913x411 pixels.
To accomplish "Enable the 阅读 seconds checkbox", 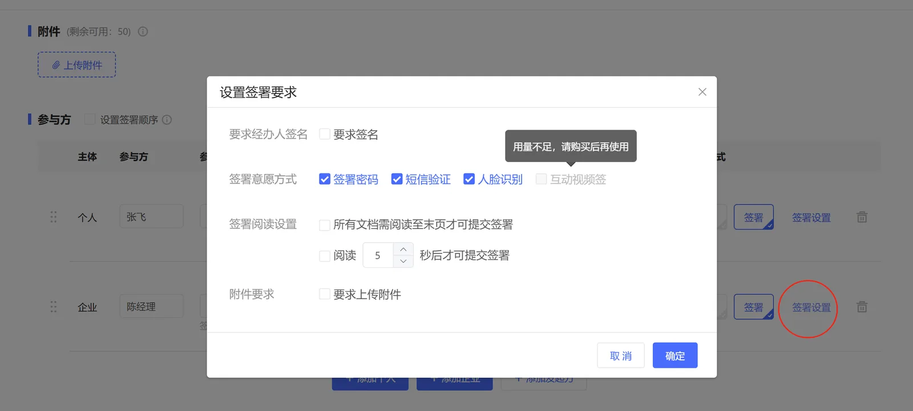I will point(325,256).
